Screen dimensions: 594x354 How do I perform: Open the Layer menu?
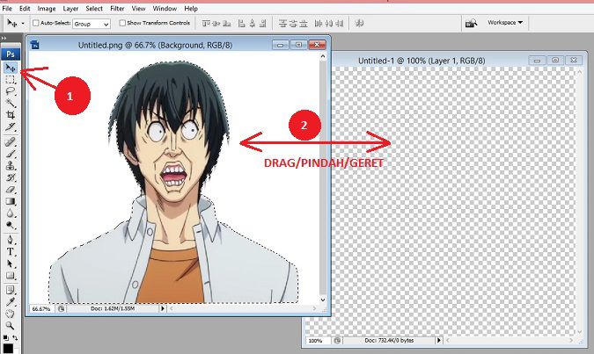point(70,8)
